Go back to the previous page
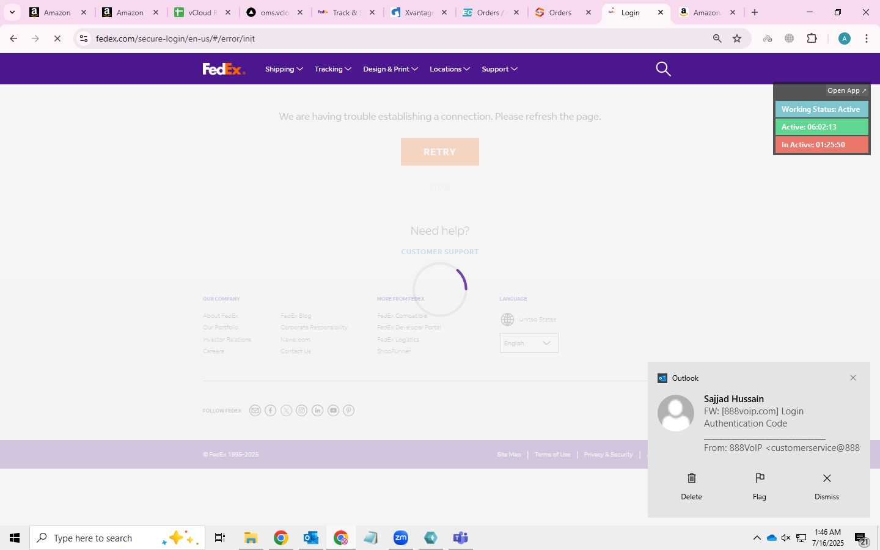Viewport: 880px width, 550px height. (13, 38)
